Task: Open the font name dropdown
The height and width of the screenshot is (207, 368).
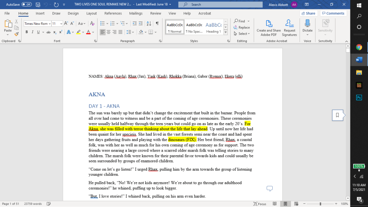Action: 49,24
